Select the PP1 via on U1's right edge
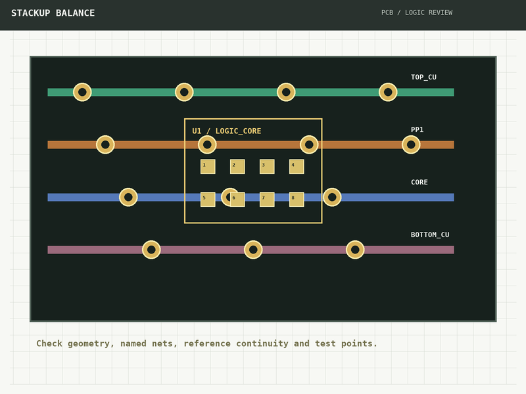The image size is (526, 394). click(309, 144)
